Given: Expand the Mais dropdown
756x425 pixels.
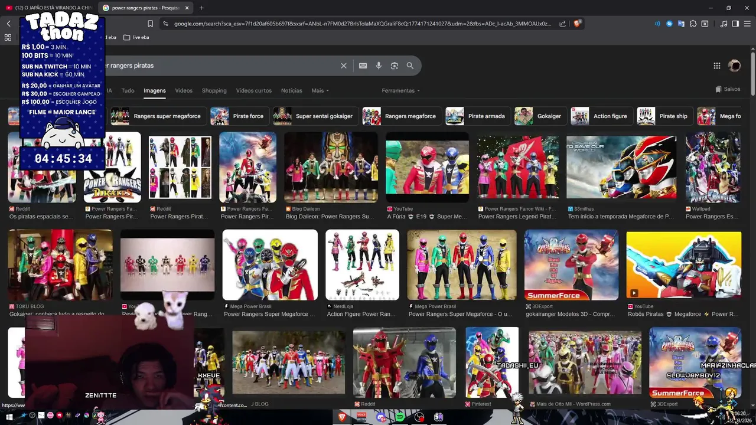Looking at the screenshot, I should tap(320, 90).
